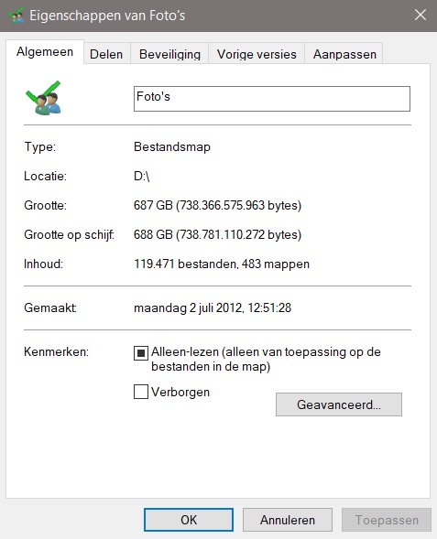Select the Algemeen tab
Viewport: 437px width, 539px height.
(x=45, y=52)
